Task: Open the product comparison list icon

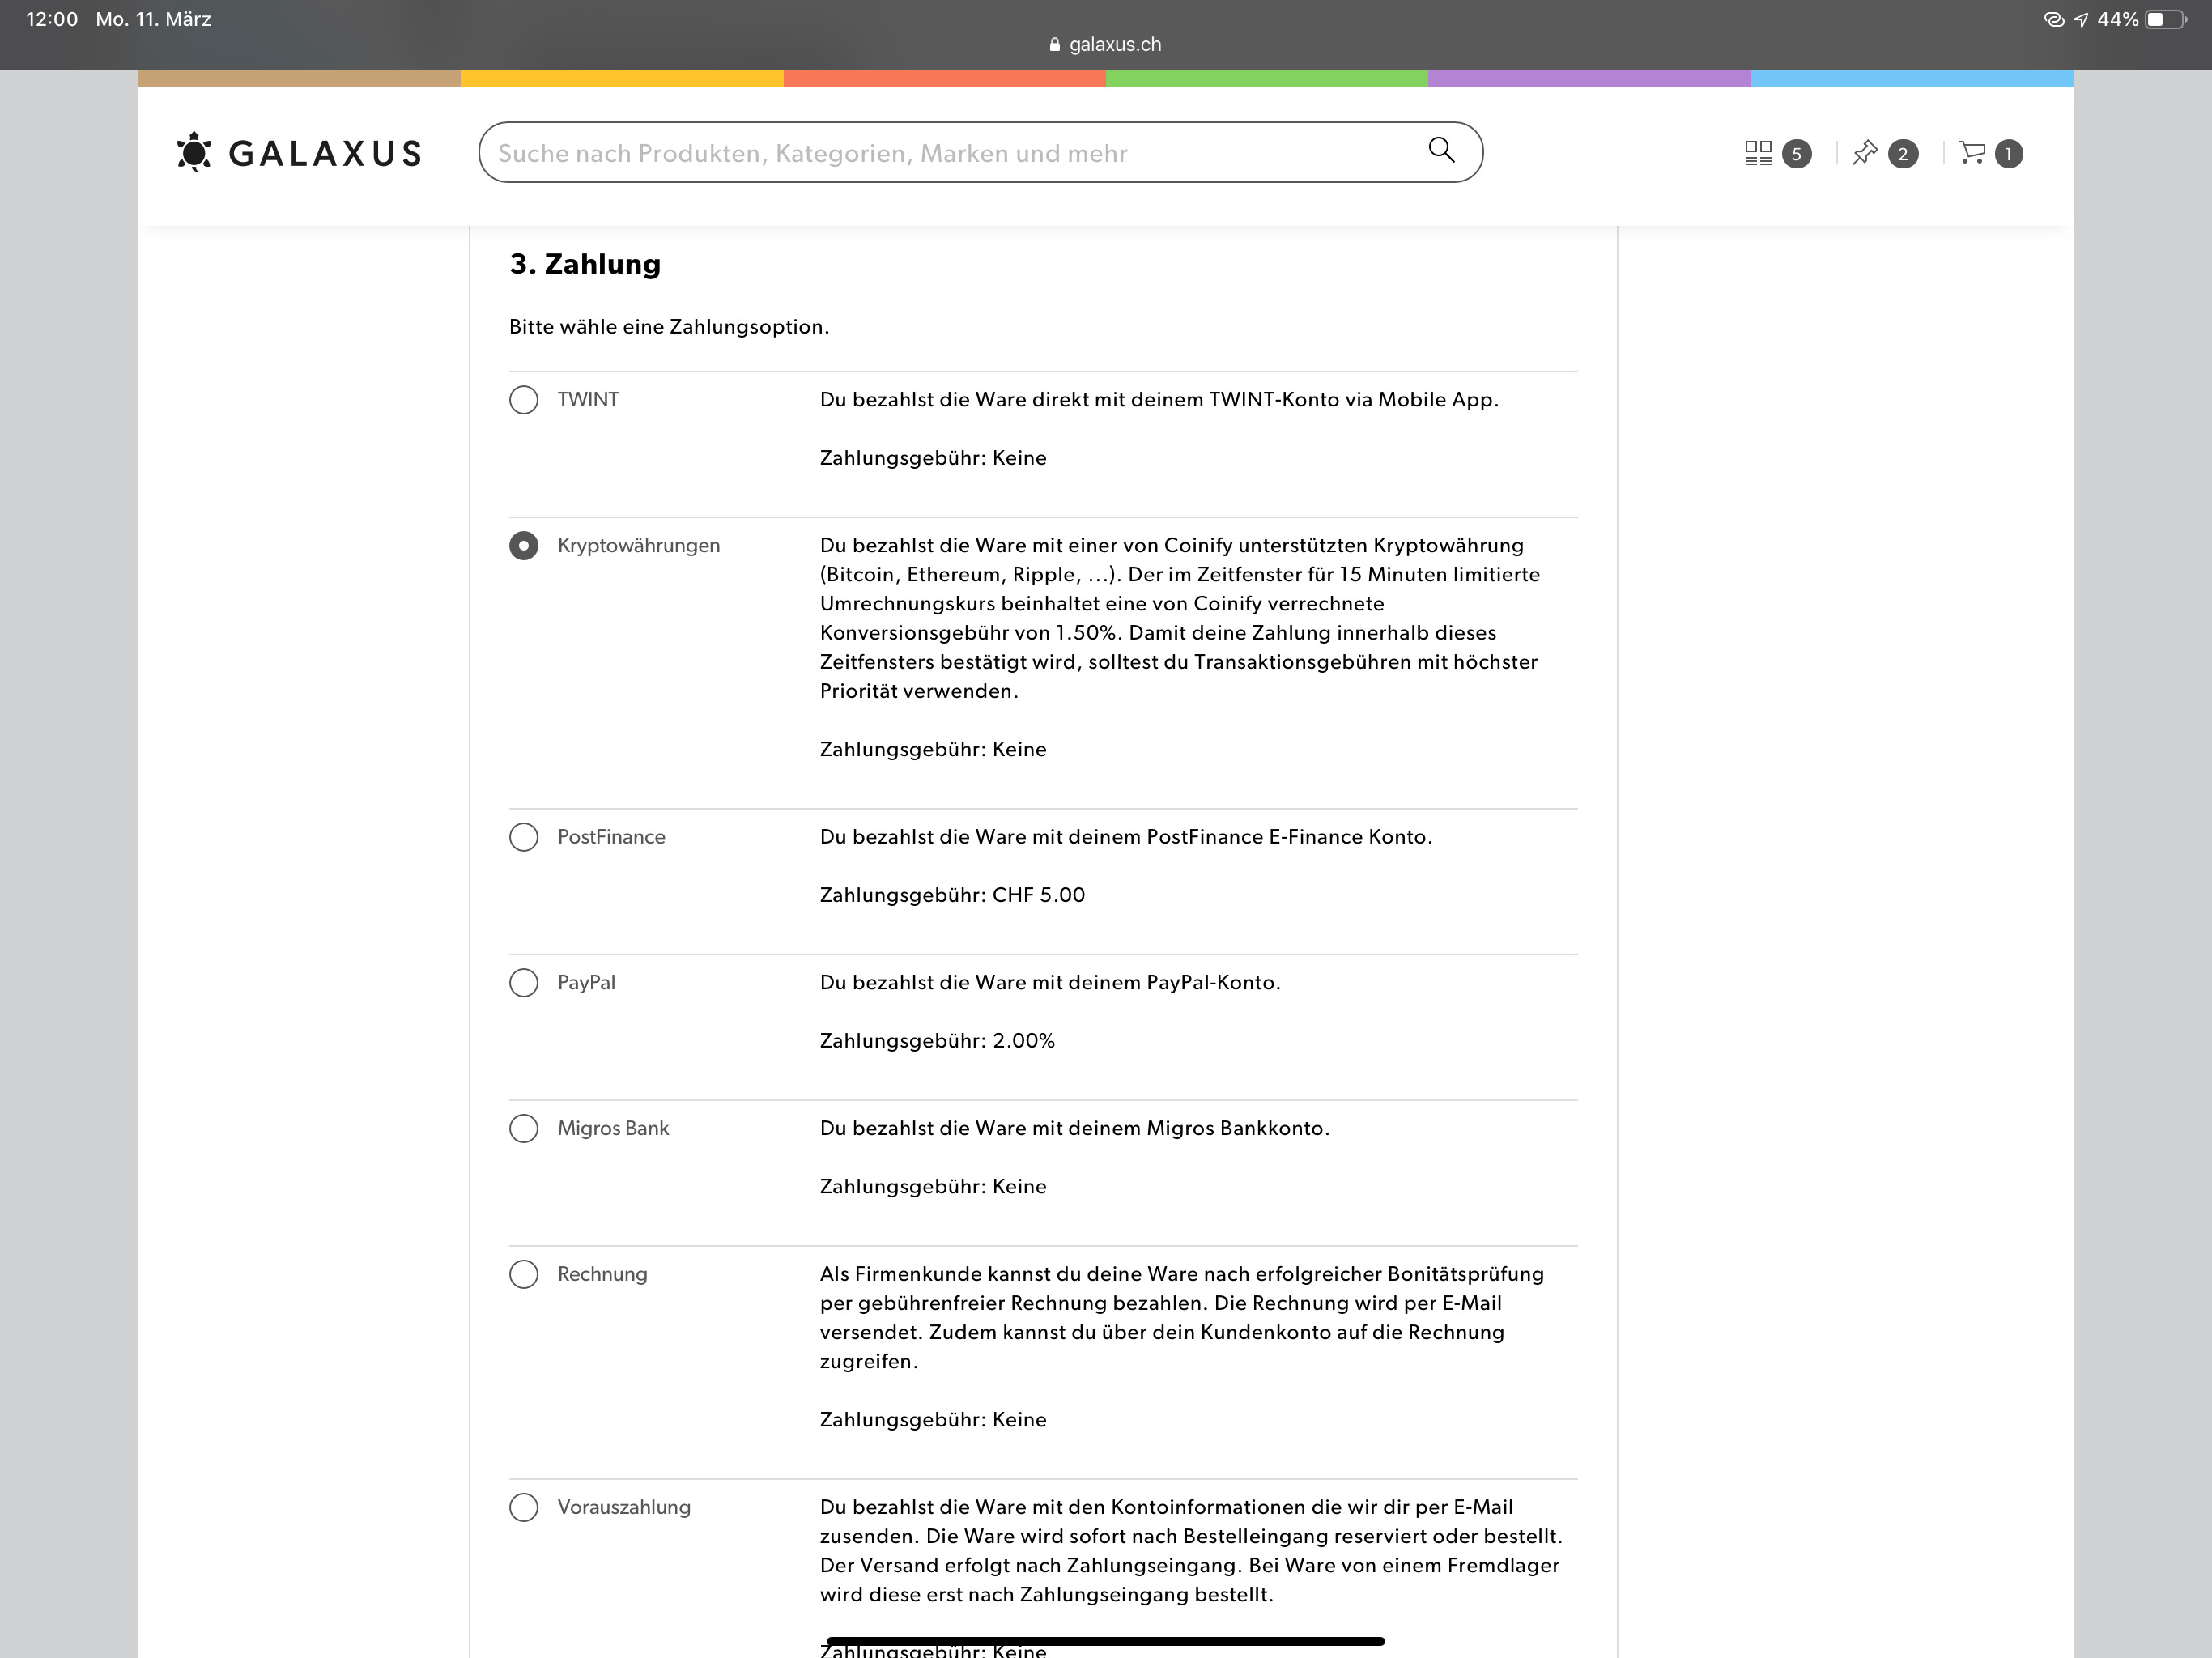Action: click(1758, 153)
